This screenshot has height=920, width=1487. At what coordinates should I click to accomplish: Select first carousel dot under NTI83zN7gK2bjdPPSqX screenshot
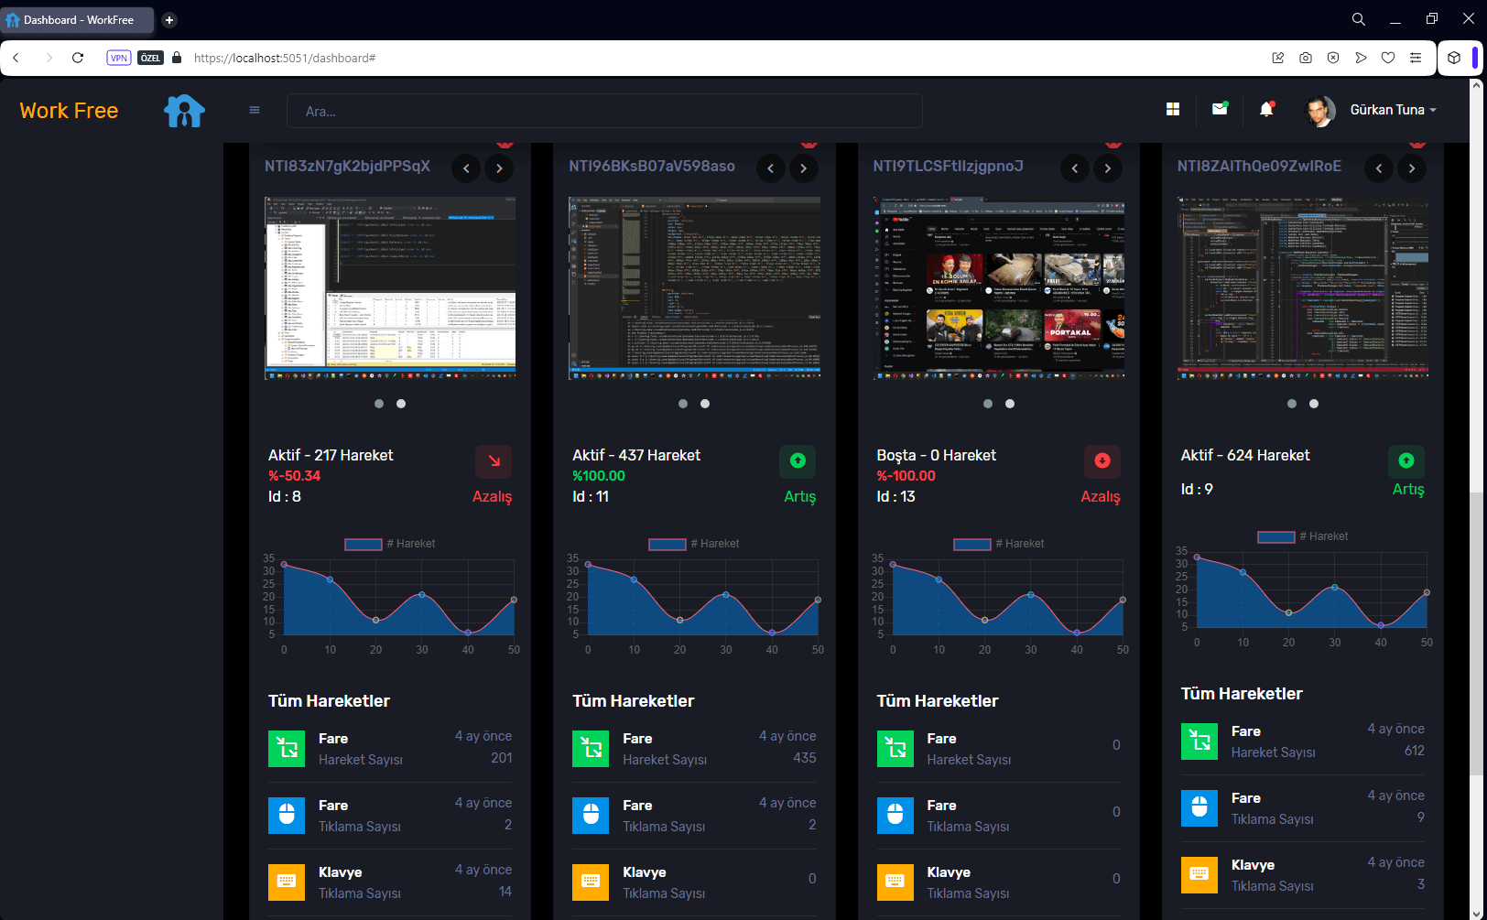pos(379,404)
